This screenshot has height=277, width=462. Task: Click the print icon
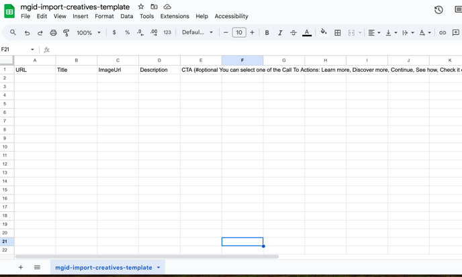[x=53, y=33]
